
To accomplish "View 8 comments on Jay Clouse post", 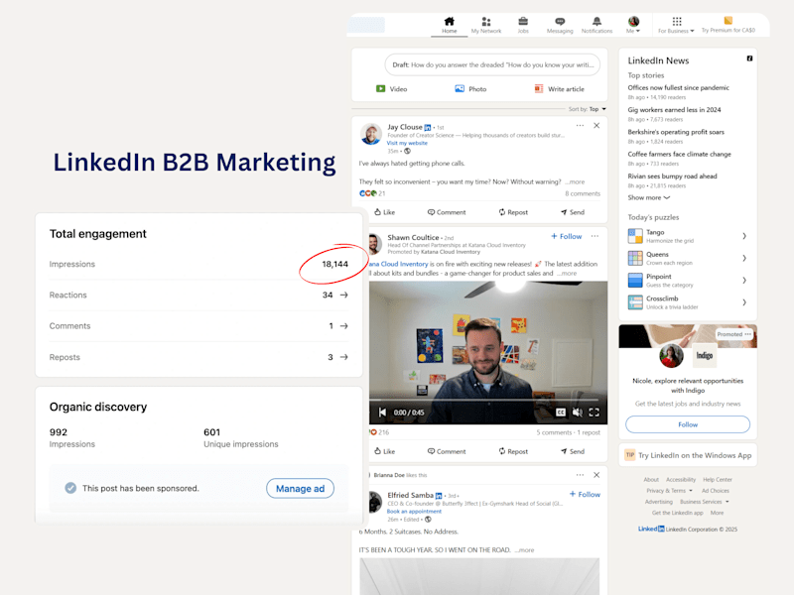I will tap(583, 193).
